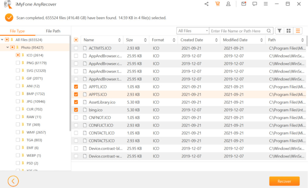Click the share icon in title bar
The width and height of the screenshot is (308, 188).
(206, 4)
